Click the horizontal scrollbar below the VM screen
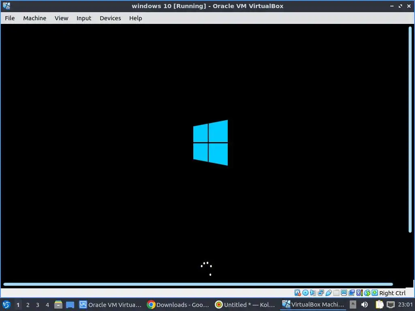The width and height of the screenshot is (415, 311). pyautogui.click(x=198, y=284)
